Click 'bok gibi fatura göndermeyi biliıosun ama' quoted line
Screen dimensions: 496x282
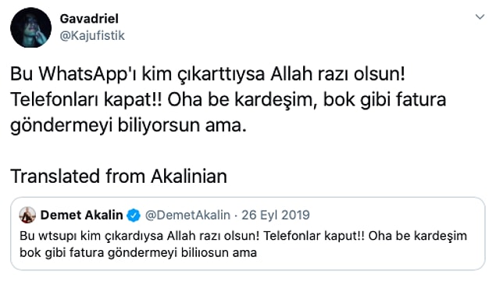(138, 253)
